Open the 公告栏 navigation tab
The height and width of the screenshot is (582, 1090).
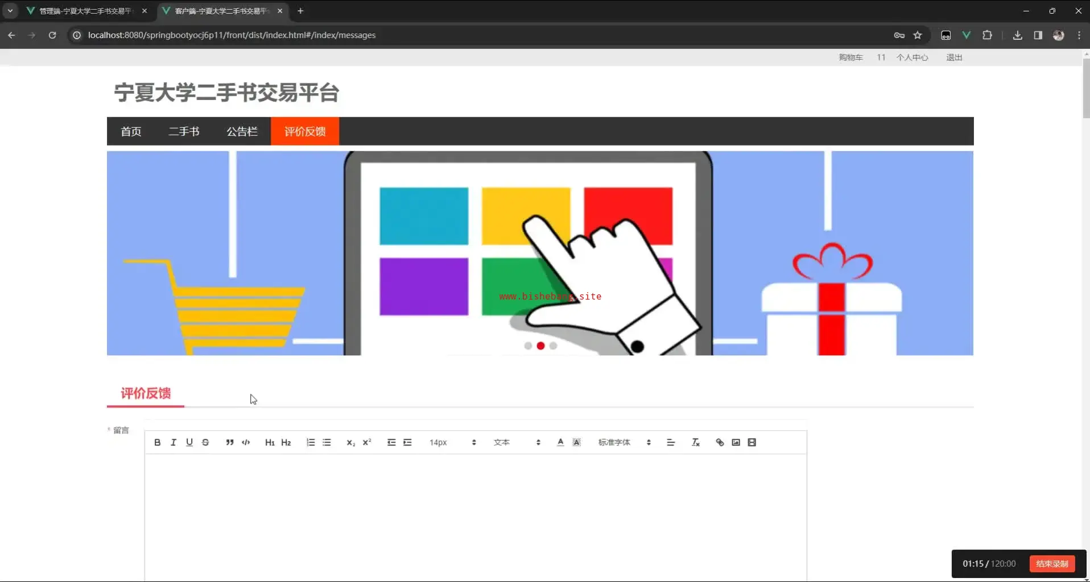point(242,131)
